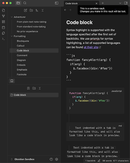This screenshot has height=163, width=130.
Task: Create a new folder in the file explorer
Action: click(31, 10)
